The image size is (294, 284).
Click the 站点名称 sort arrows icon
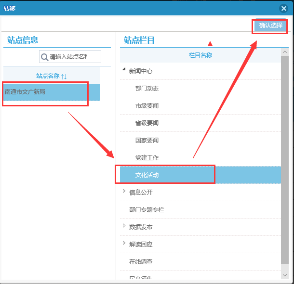pyautogui.click(x=64, y=77)
